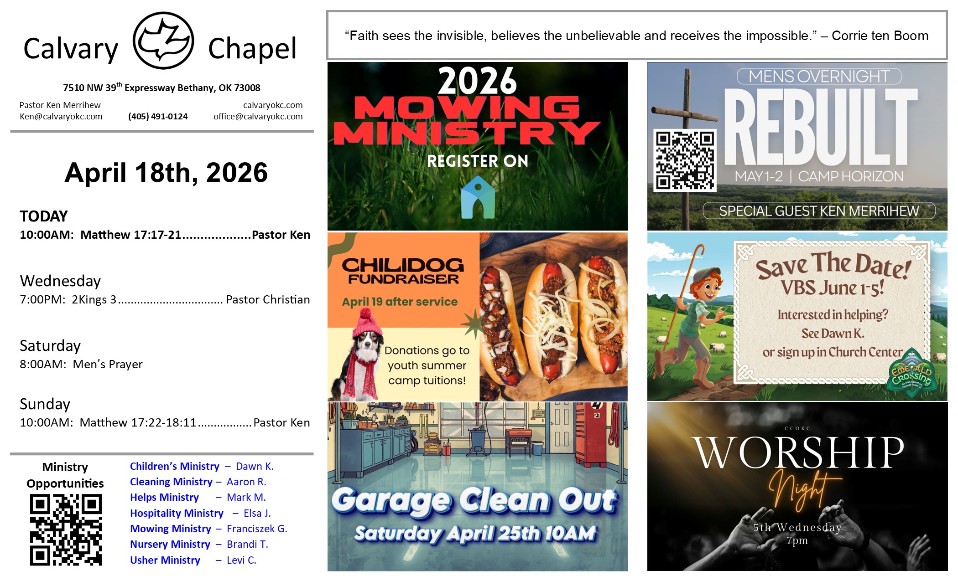Screen dimensions: 958x581
Task: Open the Garage Clean Out banner
Action: (x=477, y=487)
